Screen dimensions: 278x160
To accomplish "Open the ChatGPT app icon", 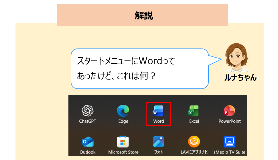I will (88, 111).
